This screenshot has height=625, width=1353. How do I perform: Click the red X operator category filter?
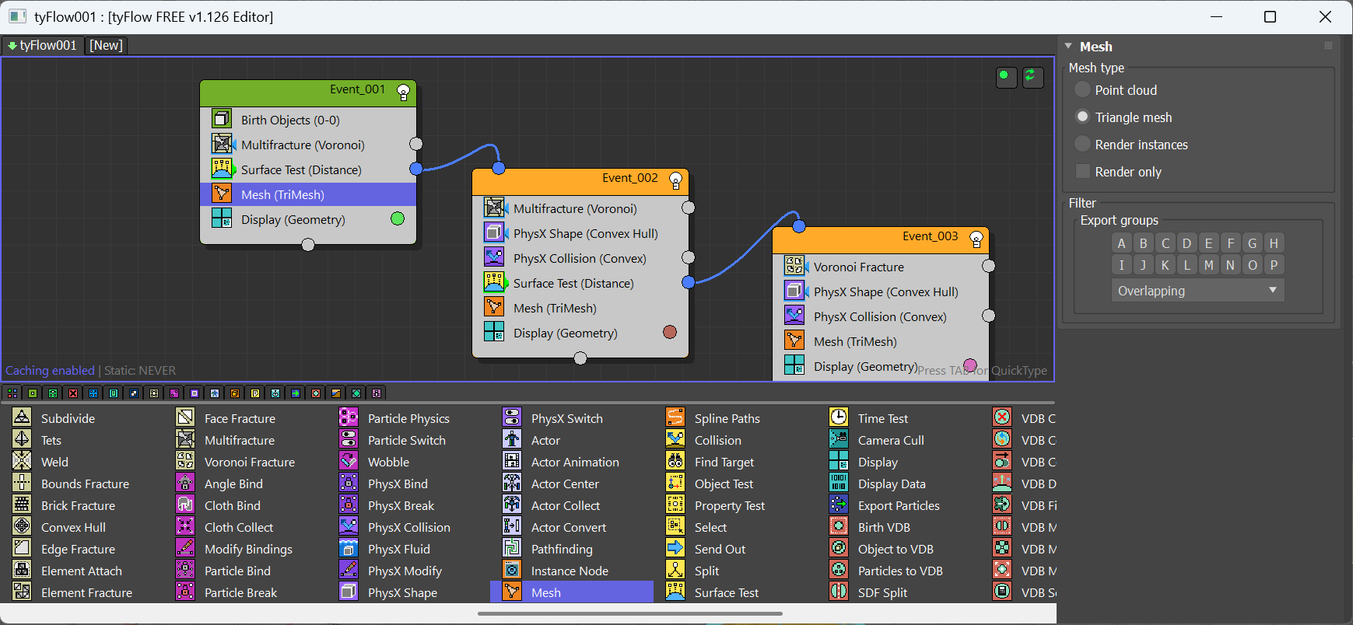[x=73, y=393]
